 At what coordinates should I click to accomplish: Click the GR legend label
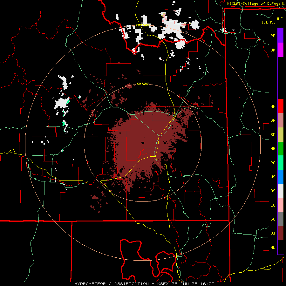(273, 120)
